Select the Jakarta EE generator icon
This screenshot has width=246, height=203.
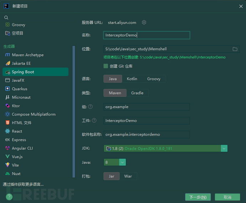[7, 64]
